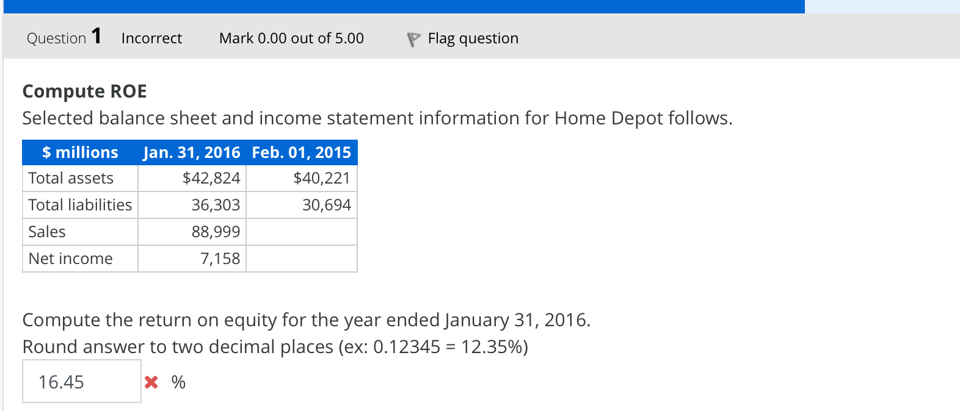
Task: Click the flag icon beside Flag question
Action: [413, 38]
